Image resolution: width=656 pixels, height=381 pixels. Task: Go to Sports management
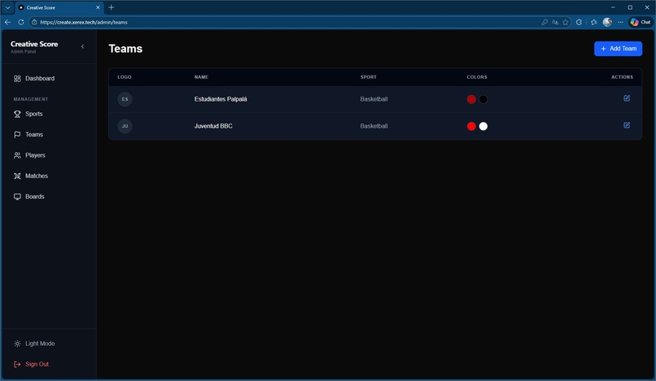coord(49,114)
